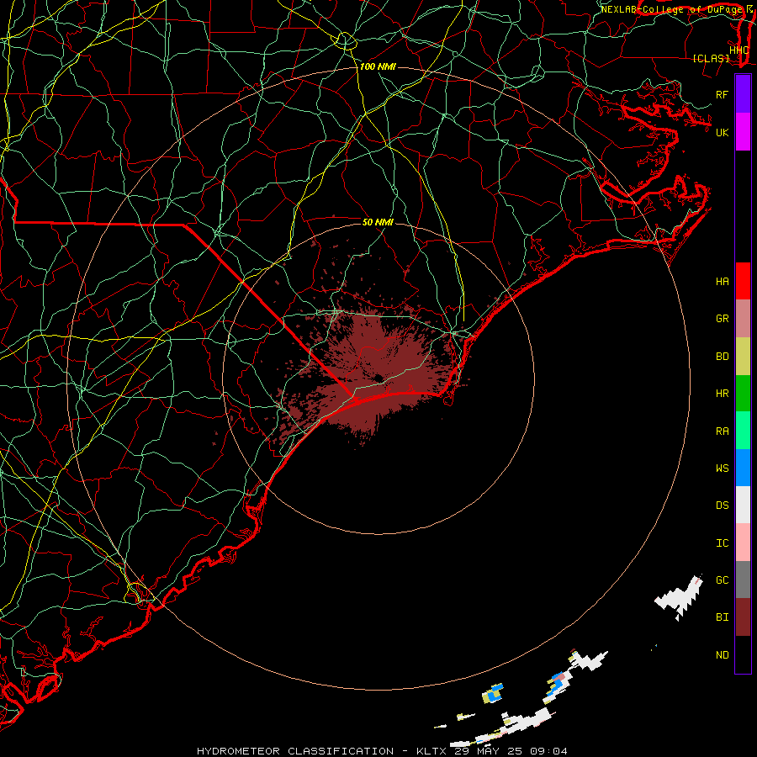Click the "BI" legend label
The height and width of the screenshot is (757, 757).
(x=722, y=617)
